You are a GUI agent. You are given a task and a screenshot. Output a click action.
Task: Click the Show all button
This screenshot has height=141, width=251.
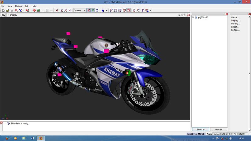(200, 129)
